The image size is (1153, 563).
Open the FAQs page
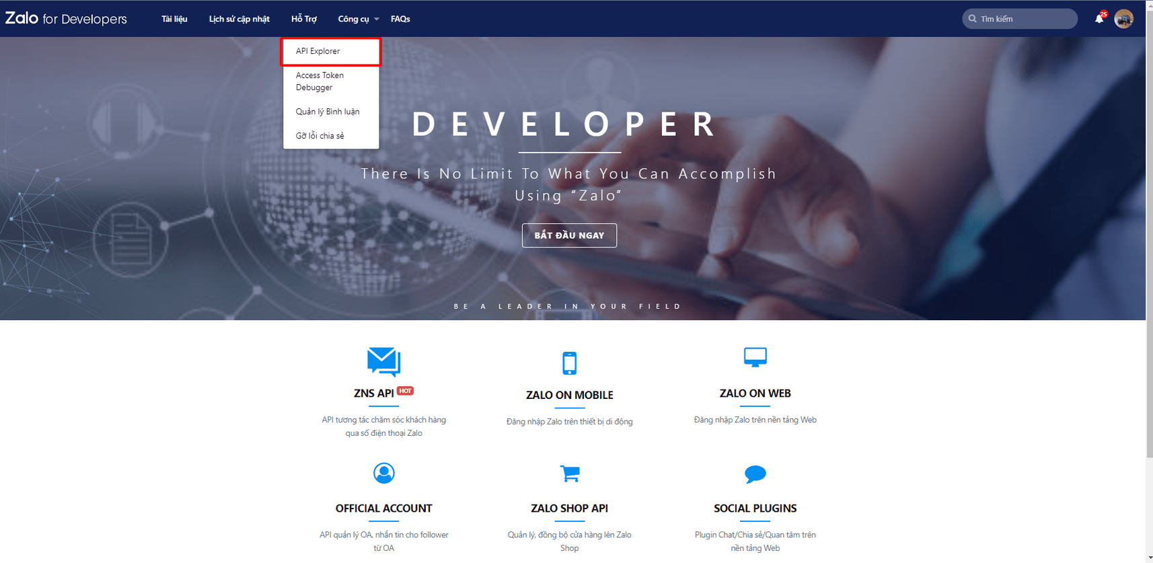400,19
